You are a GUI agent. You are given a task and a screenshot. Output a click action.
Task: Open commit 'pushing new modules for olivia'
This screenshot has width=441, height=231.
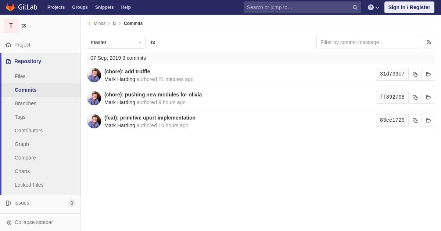point(153,95)
